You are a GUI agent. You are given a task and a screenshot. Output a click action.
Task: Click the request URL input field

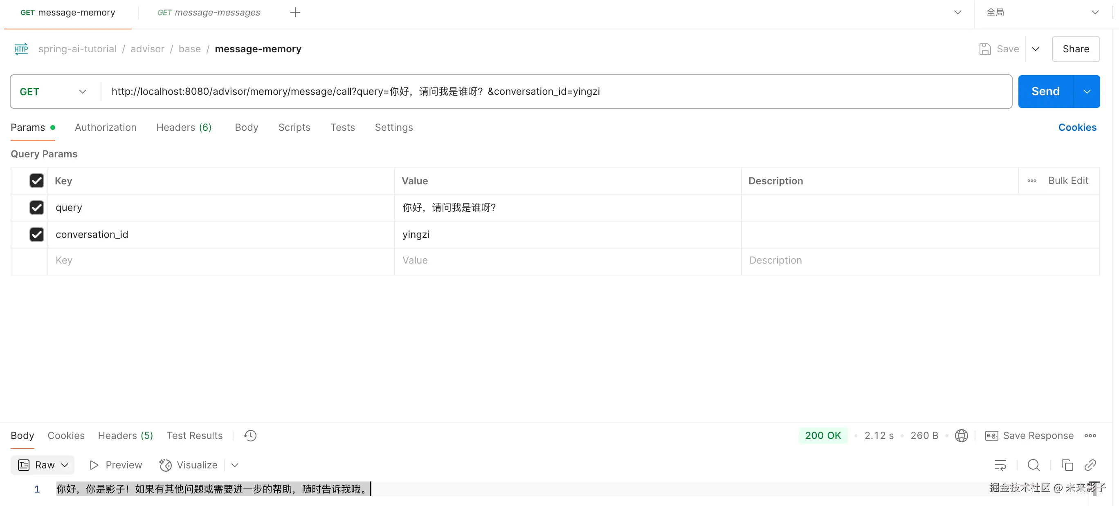[556, 92]
